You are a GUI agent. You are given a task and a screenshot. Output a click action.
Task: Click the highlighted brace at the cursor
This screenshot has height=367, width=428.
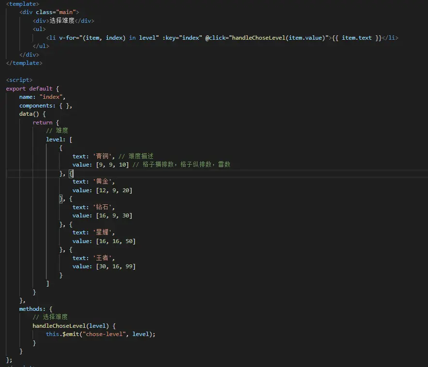coord(71,173)
